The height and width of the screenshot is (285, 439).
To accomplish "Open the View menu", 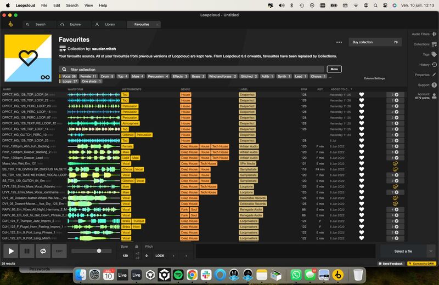I will point(88,5).
